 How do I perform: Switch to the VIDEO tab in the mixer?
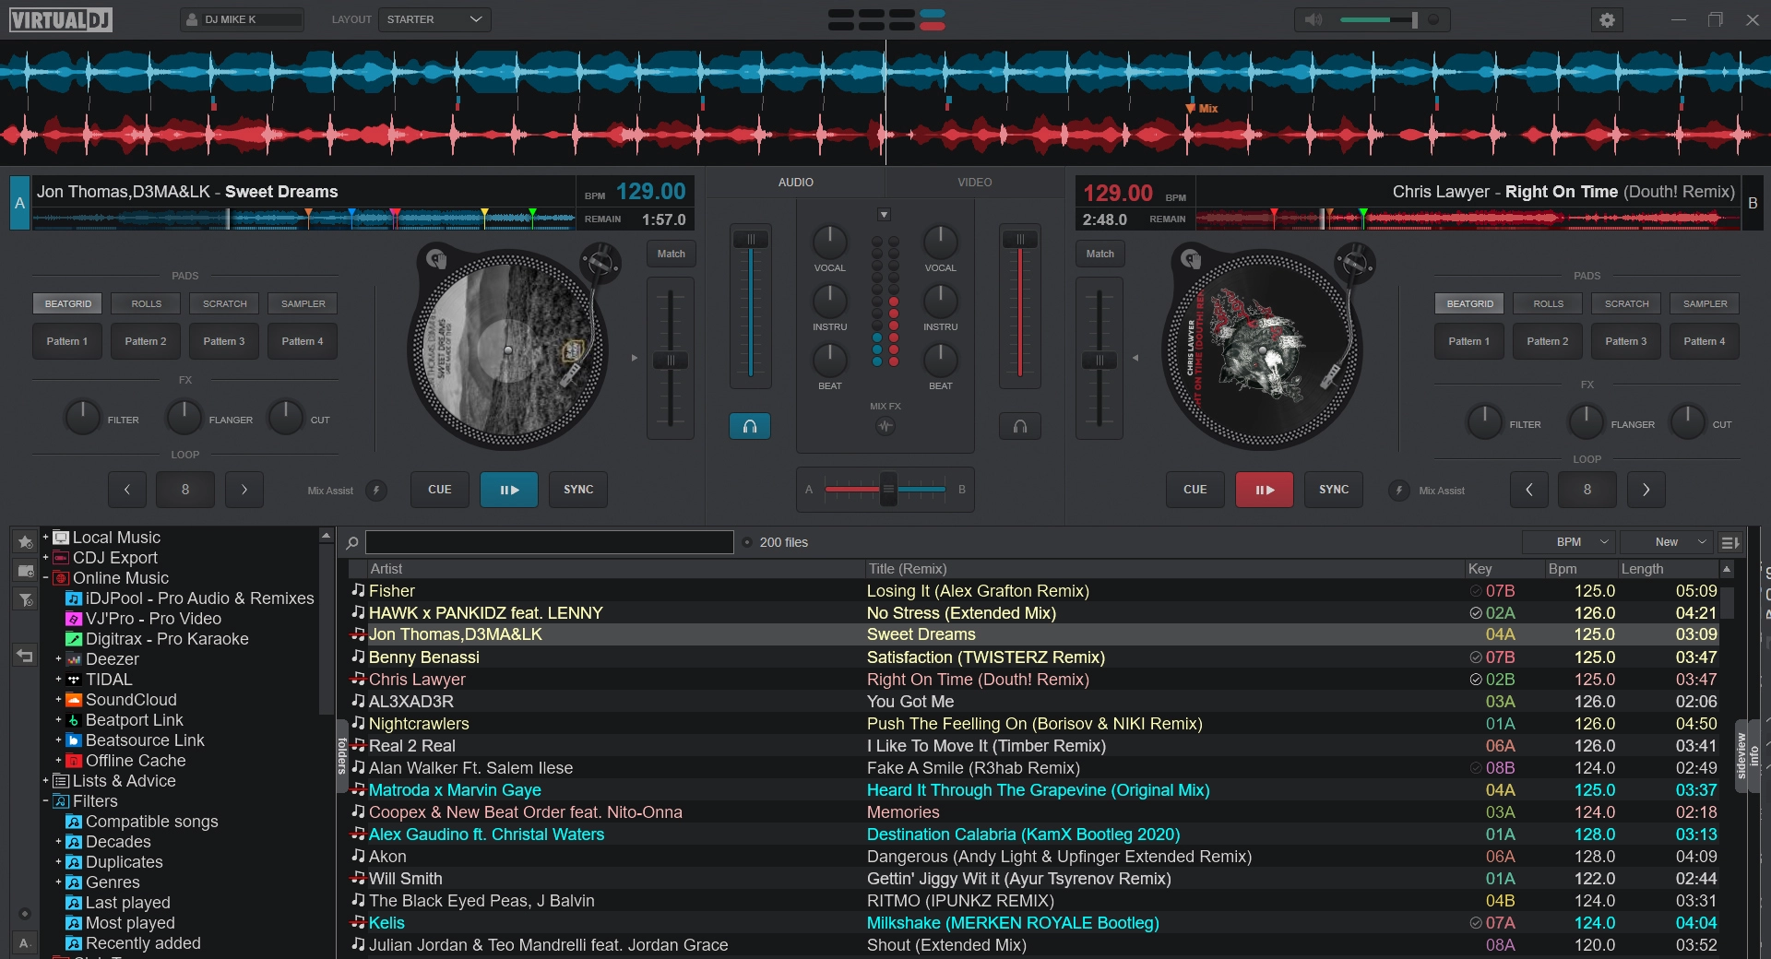[973, 182]
